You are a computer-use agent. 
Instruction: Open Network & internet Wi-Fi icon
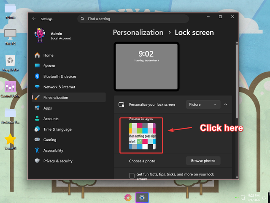(37, 87)
